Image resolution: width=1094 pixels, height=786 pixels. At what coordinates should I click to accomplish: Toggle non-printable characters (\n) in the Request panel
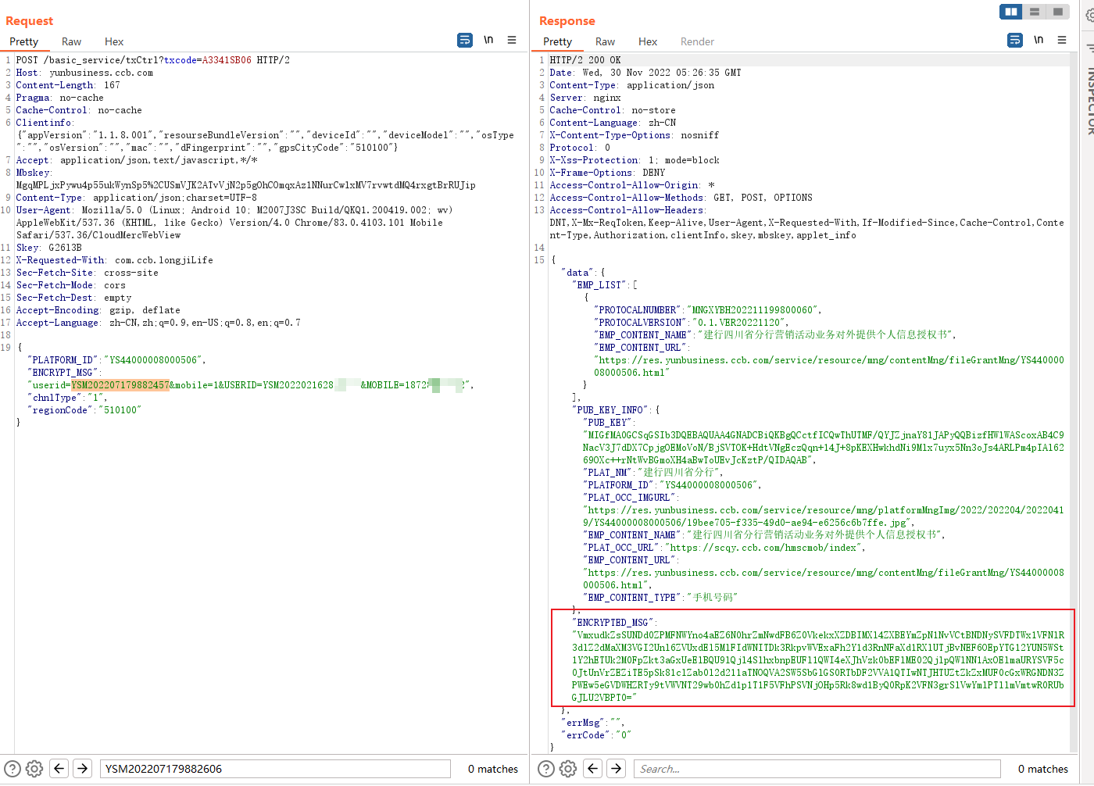pos(488,40)
